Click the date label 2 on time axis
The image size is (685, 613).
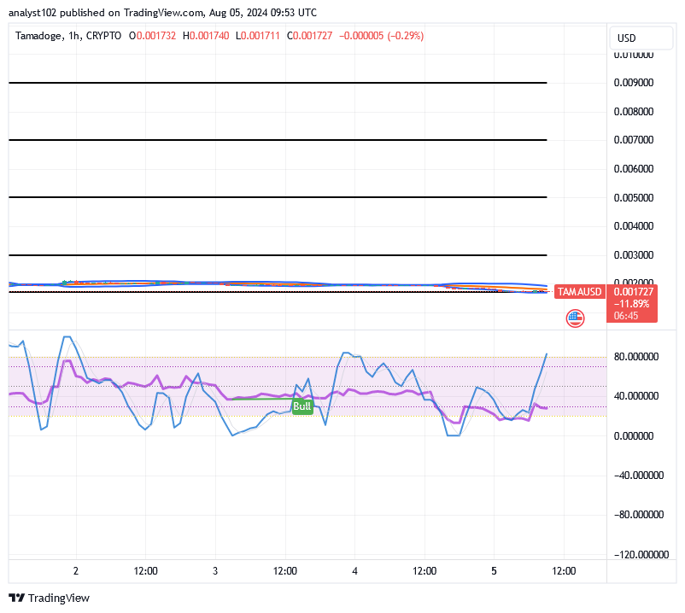pyautogui.click(x=76, y=571)
